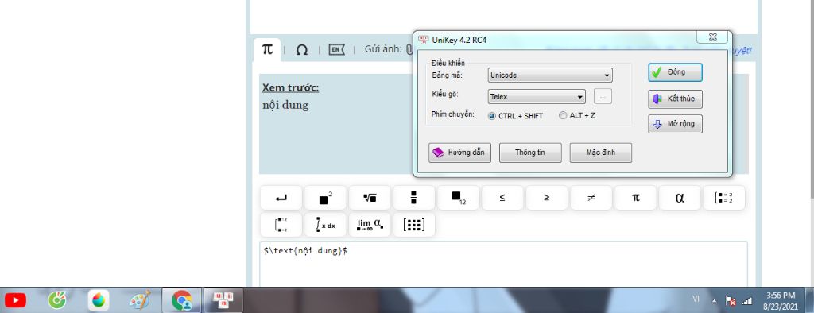Click the network signal tray icon
Screen dimensions: 814x313
pos(747,300)
